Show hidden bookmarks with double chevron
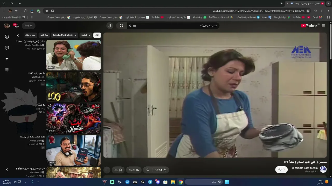Image resolution: width=332 pixels, height=186 pixels. click(32, 17)
